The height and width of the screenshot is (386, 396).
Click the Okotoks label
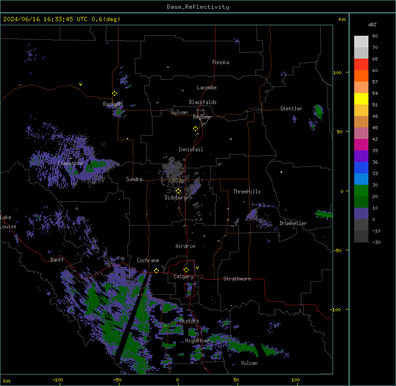189,321
